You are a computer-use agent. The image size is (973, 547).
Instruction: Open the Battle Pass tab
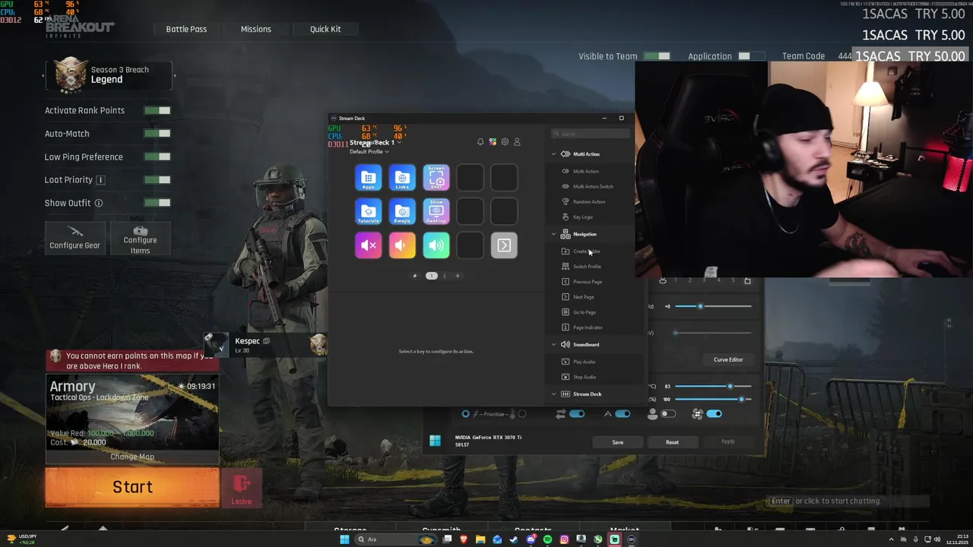(x=186, y=29)
